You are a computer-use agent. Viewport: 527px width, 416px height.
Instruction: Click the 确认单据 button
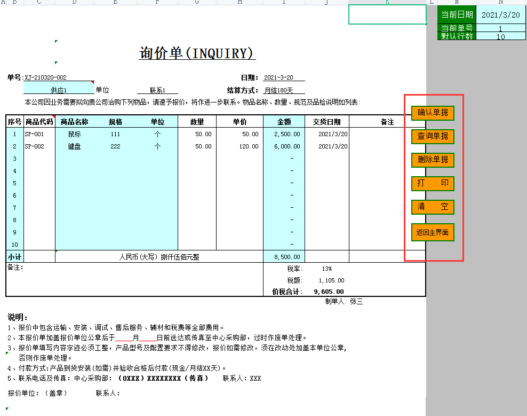[433, 113]
